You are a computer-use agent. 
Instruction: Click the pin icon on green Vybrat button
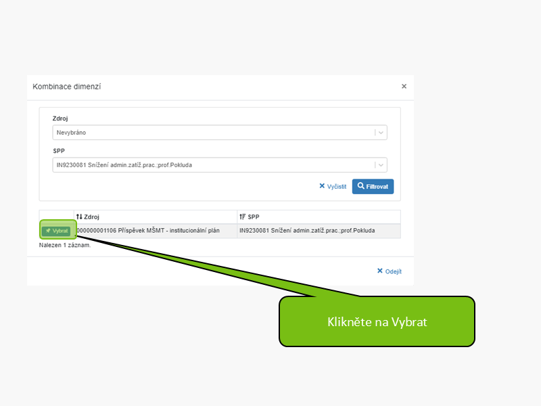48,231
